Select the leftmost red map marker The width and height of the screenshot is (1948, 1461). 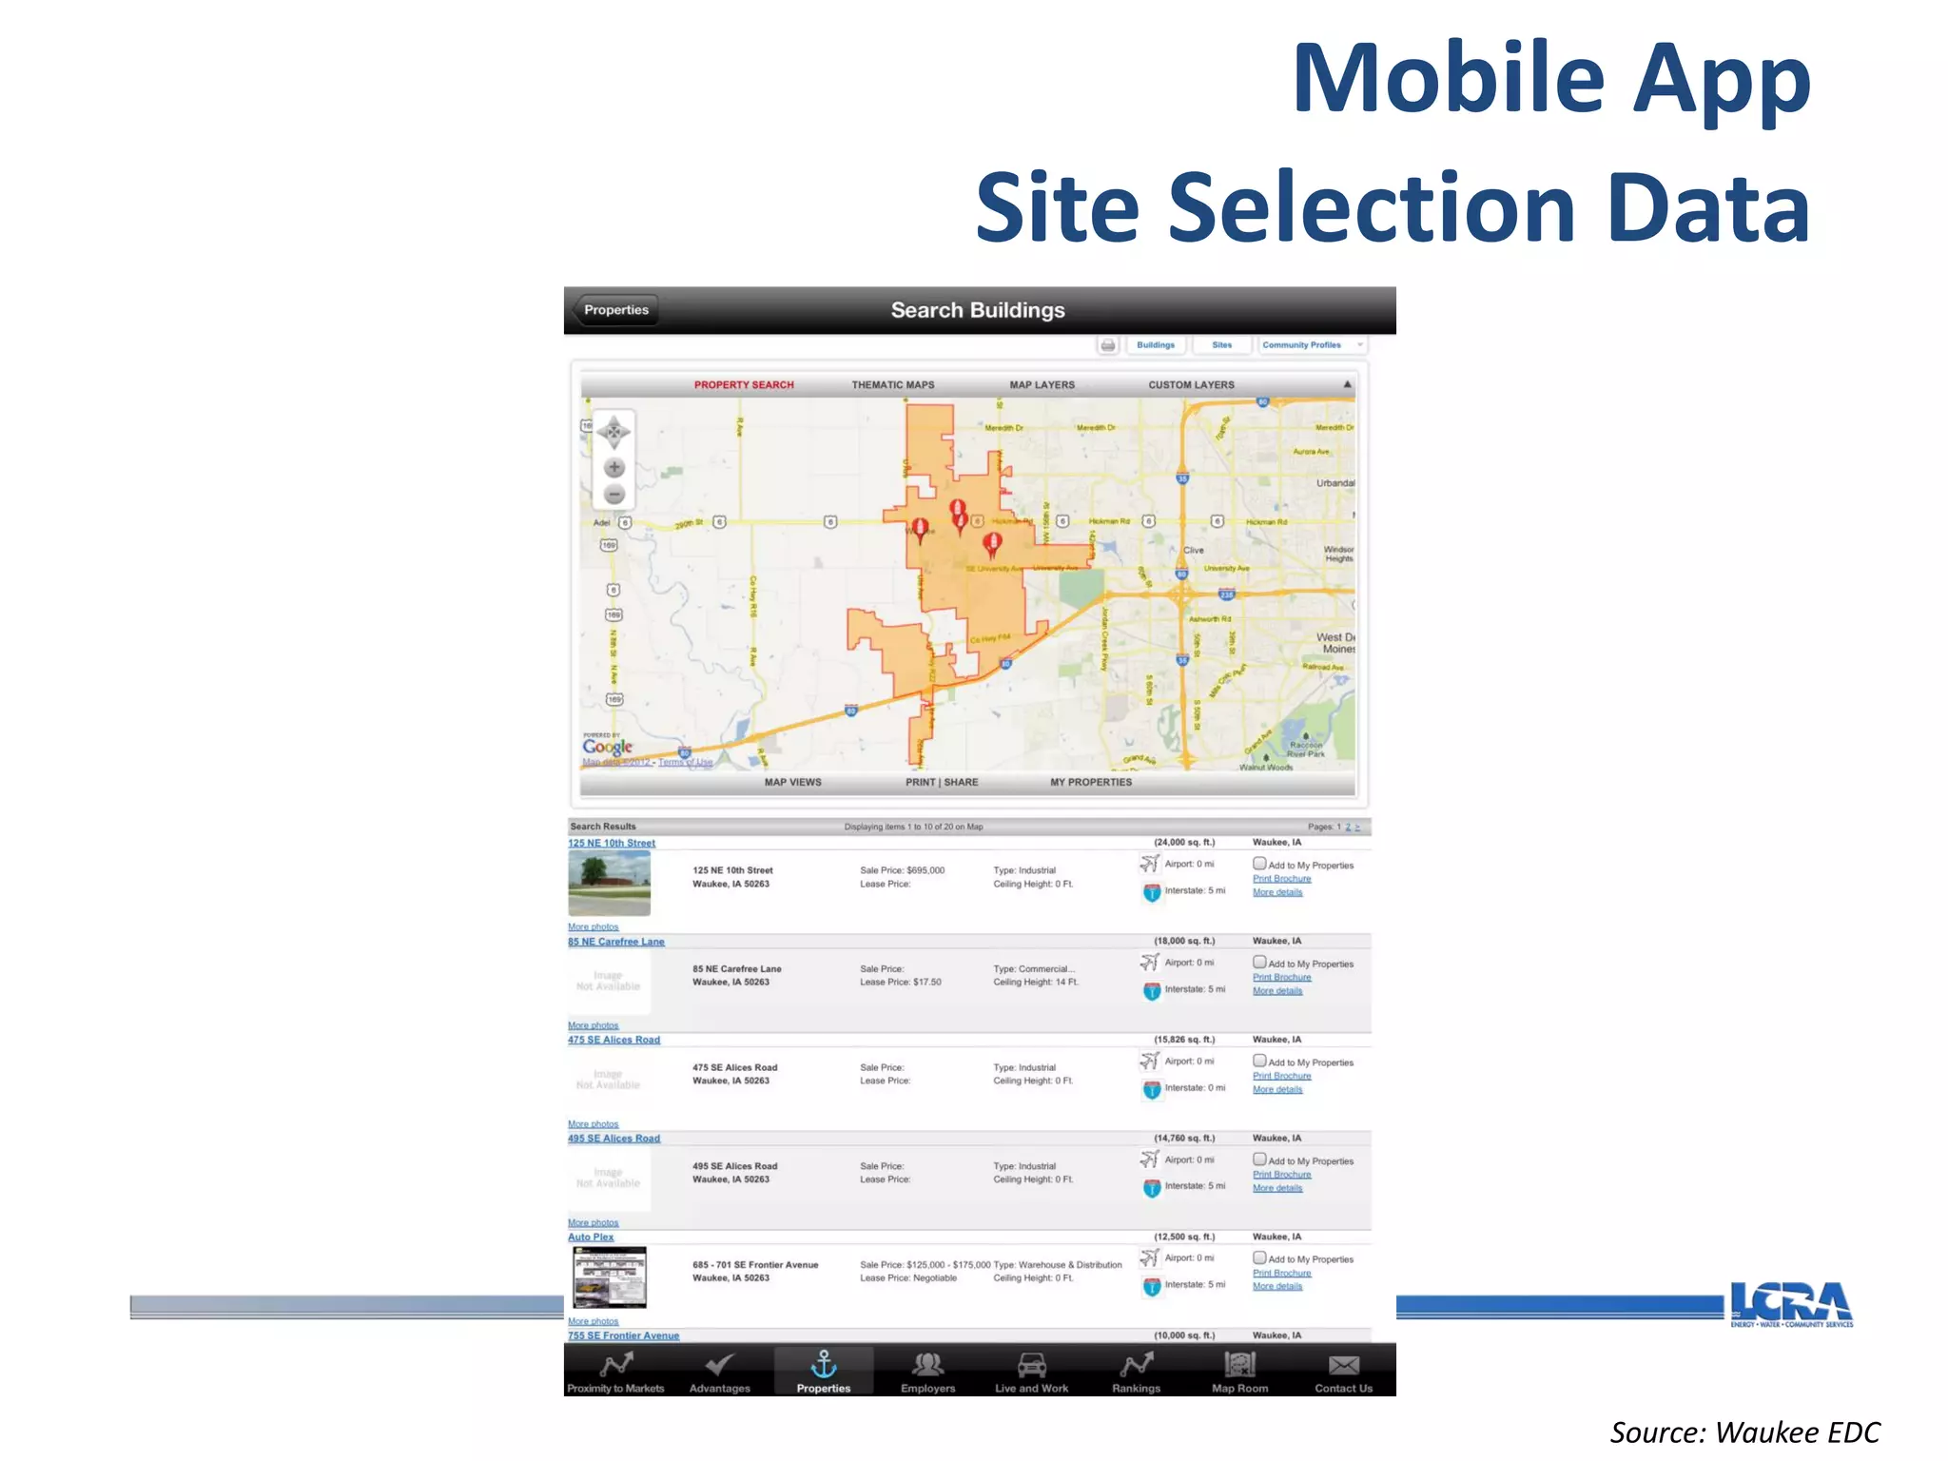[x=920, y=531]
